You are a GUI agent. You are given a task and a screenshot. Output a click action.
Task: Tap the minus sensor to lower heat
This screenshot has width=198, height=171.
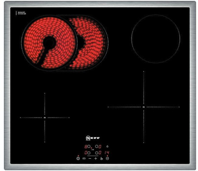[x=90, y=158]
